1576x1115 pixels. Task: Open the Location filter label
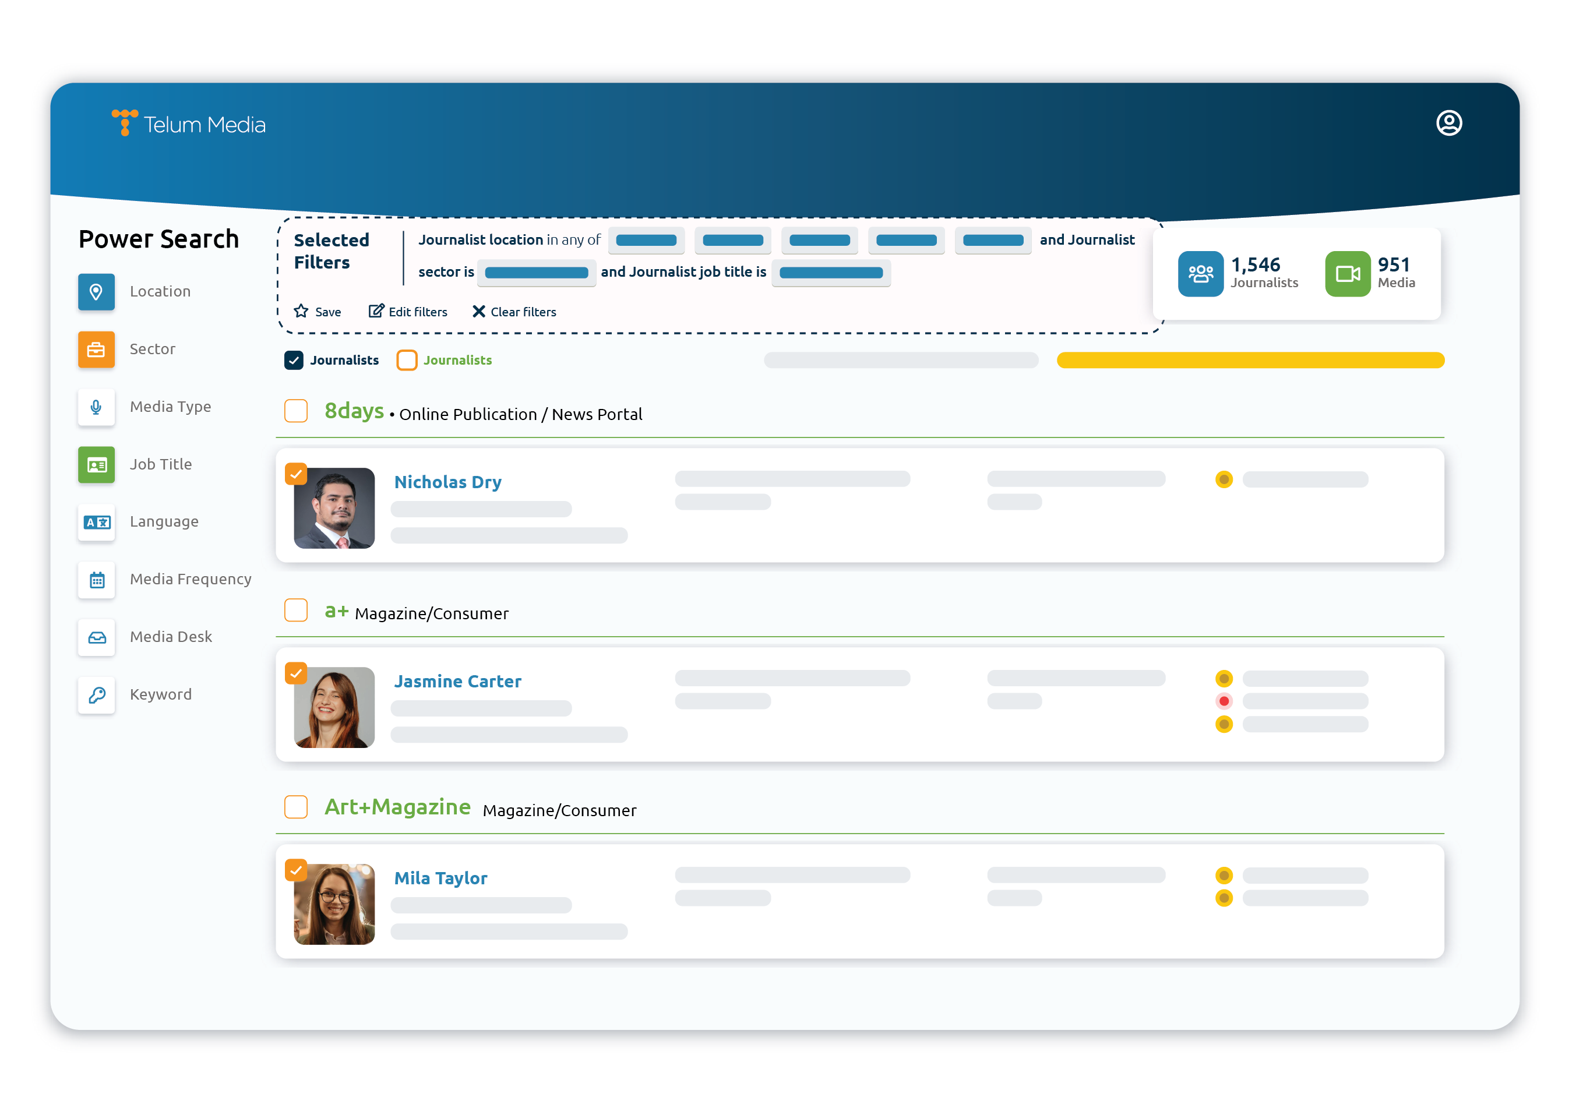pos(160,292)
